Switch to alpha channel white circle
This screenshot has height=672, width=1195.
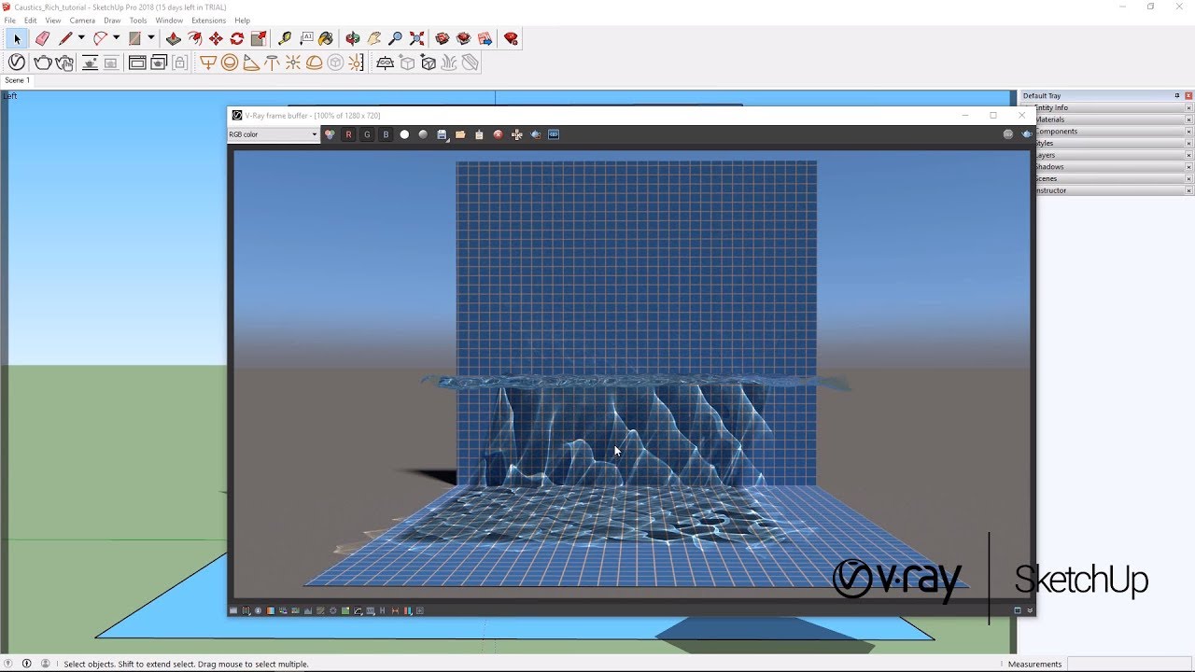click(x=404, y=134)
